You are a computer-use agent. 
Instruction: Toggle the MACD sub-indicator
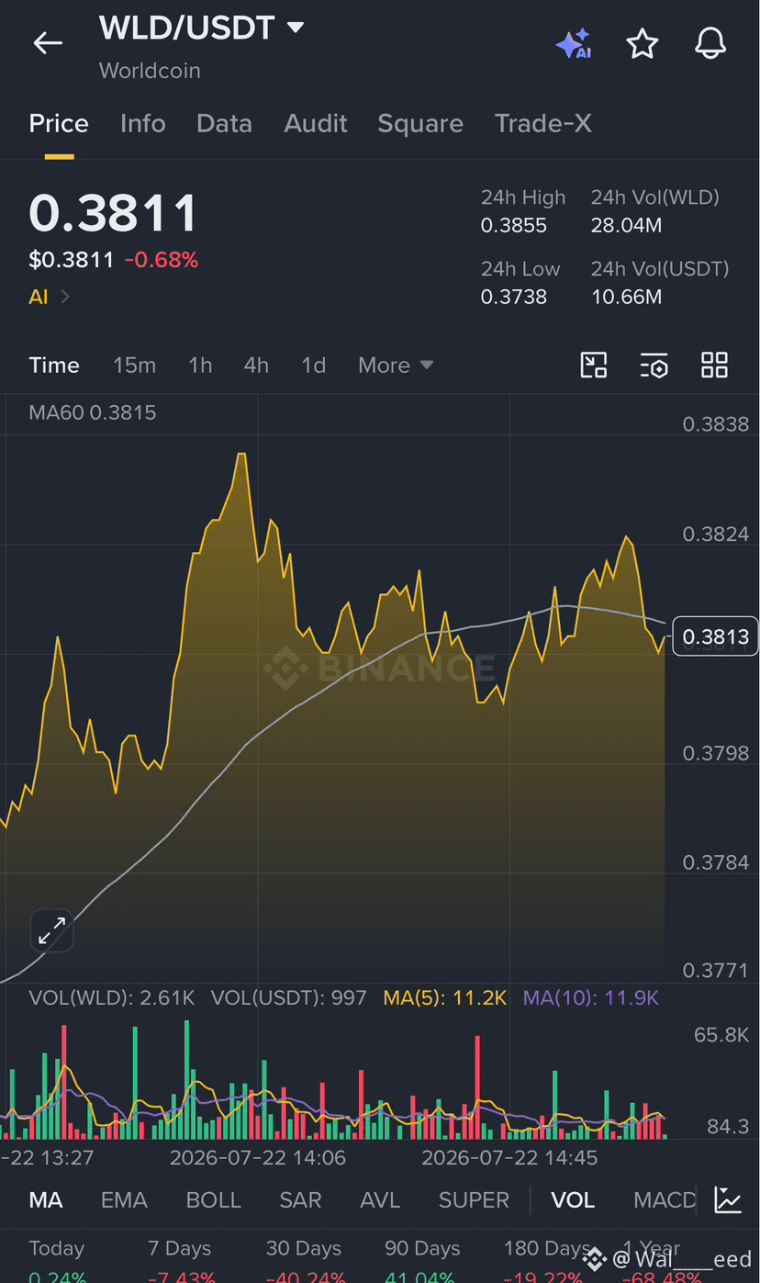(x=665, y=1199)
